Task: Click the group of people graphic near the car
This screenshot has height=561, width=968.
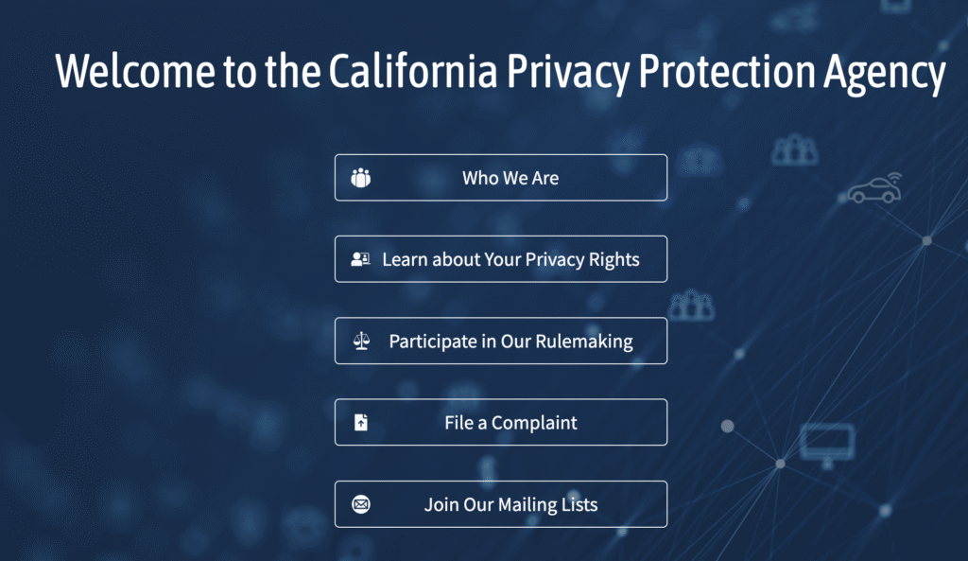Action: tap(797, 149)
